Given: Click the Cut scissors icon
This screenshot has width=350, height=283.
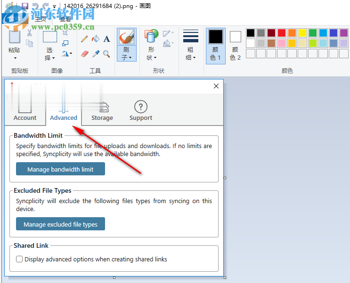Looking at the screenshot, I should [30, 33].
